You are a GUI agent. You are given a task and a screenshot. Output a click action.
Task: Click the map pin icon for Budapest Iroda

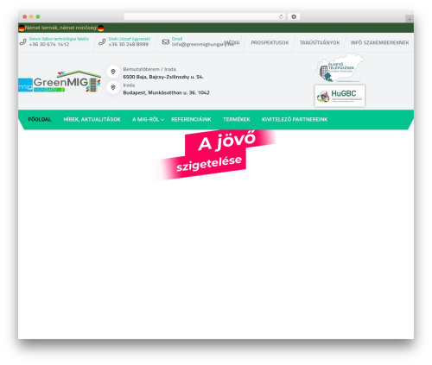tap(113, 87)
